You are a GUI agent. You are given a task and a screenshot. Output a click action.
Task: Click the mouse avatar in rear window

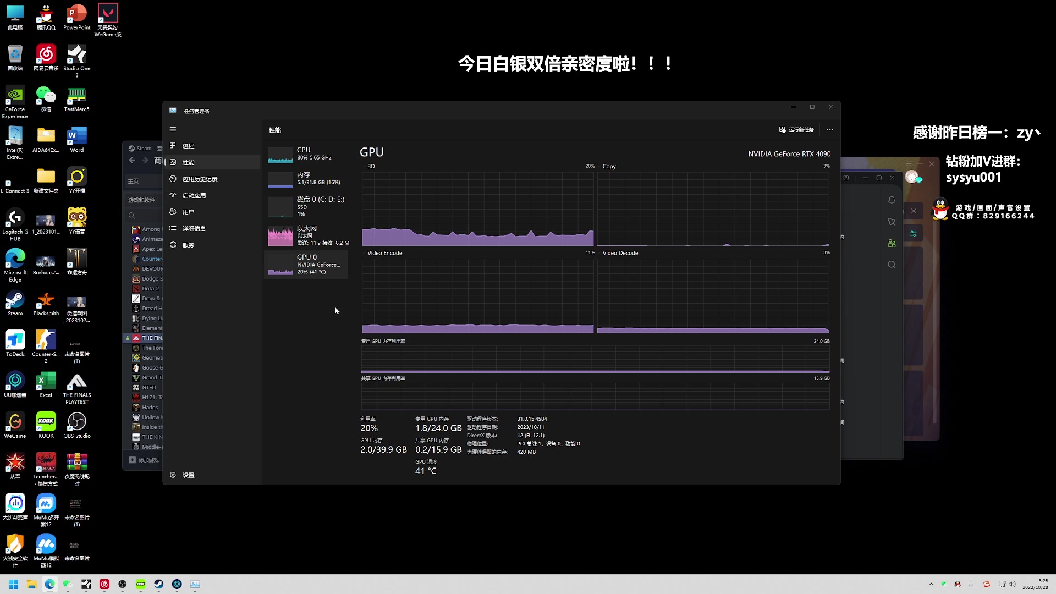pyautogui.click(x=913, y=177)
